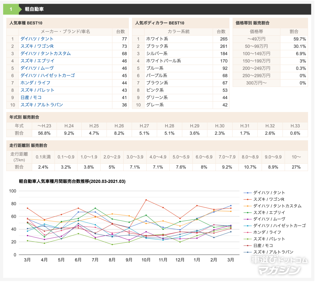Click the ～49万円 price band cell
This screenshot has width=315, height=282.
[x=257, y=39]
